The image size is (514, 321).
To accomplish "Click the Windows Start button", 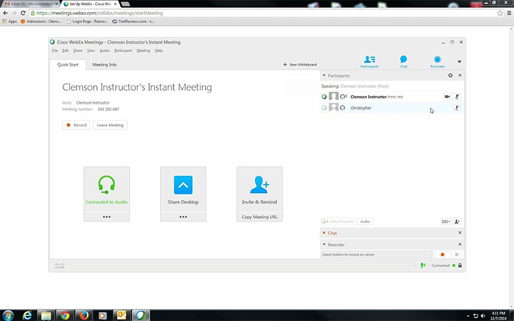I will pos(8,315).
